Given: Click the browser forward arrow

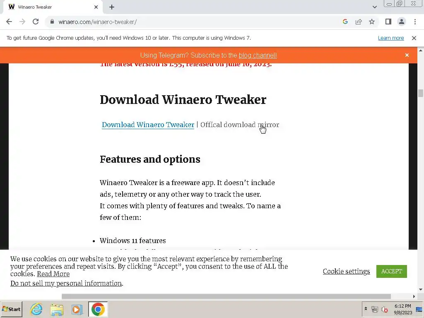Looking at the screenshot, I should coord(22,22).
